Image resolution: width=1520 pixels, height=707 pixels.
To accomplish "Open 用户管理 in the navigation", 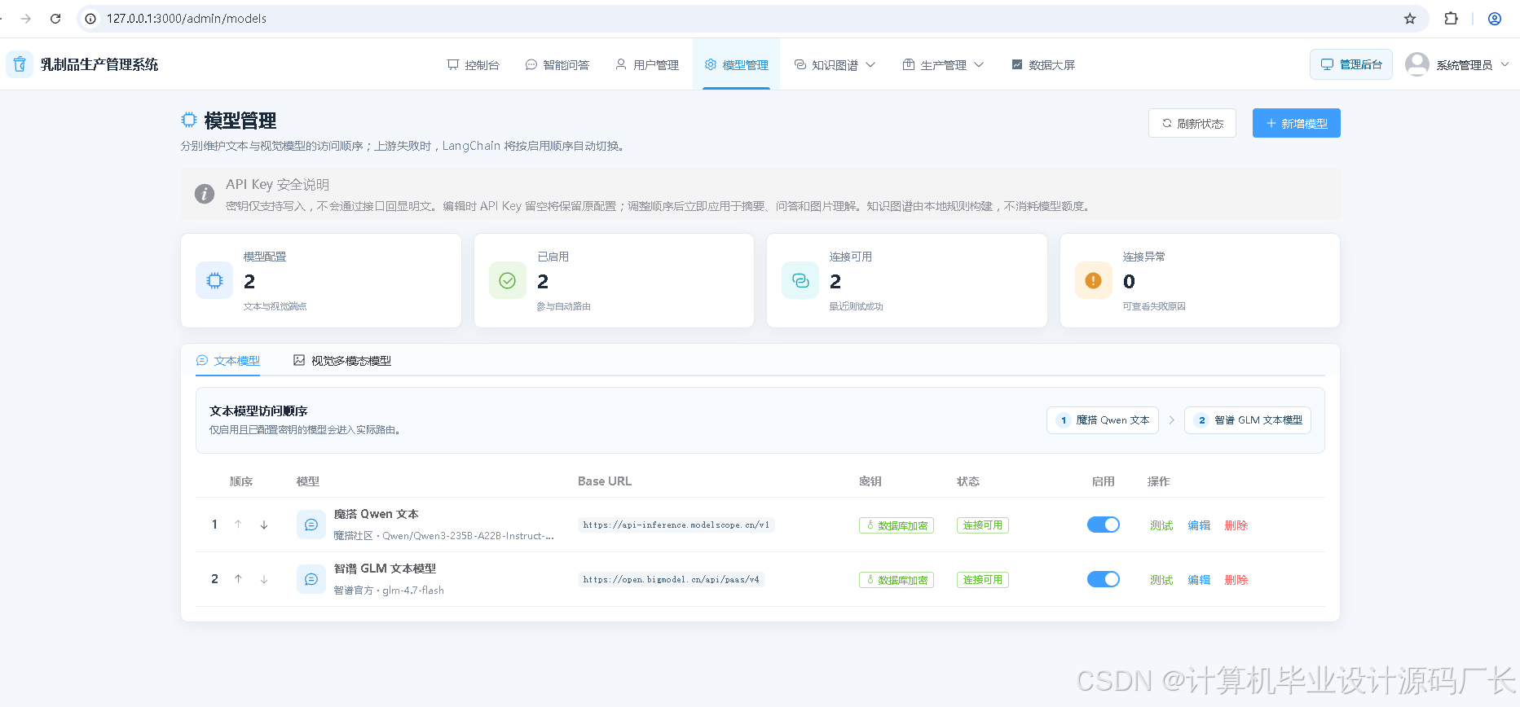I will pos(647,65).
